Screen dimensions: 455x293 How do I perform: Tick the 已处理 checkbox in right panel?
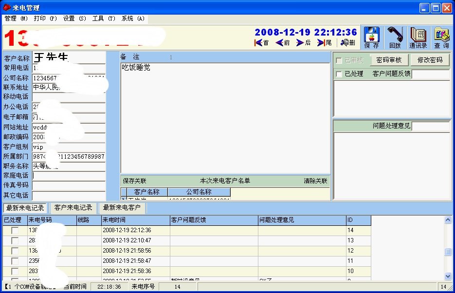(339, 74)
